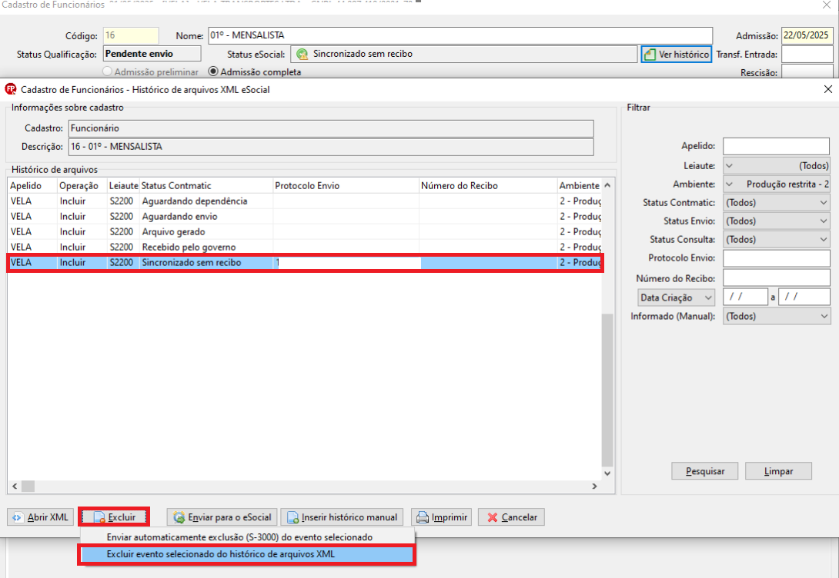839x578 pixels.
Task: Expand the Status Consulta dropdown
Action: (777, 239)
